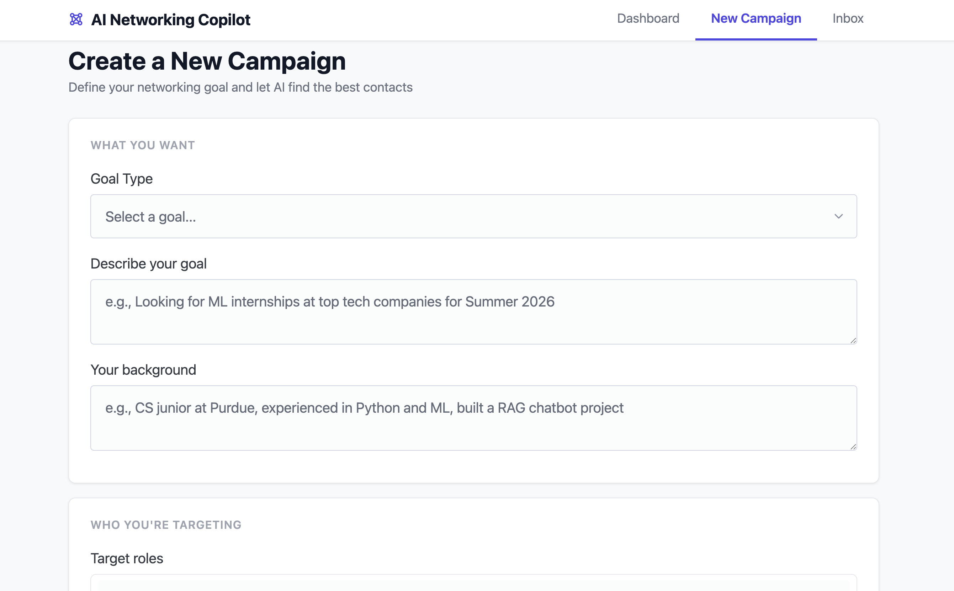Viewport: 954px width, 591px height.
Task: Click the AI Networking Copilot logo icon
Action: point(76,19)
